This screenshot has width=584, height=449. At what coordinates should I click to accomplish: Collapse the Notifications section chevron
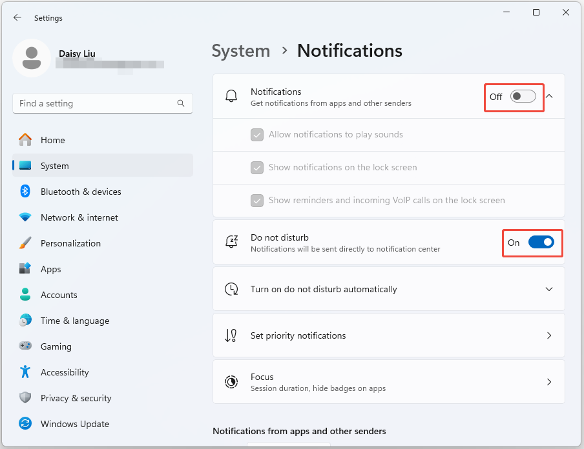pos(549,96)
